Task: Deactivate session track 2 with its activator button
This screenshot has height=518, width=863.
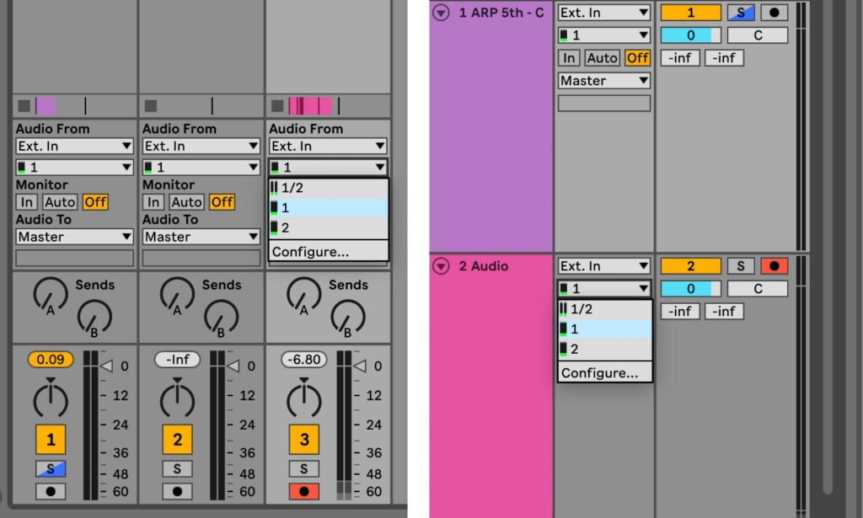Action: pyautogui.click(x=177, y=440)
